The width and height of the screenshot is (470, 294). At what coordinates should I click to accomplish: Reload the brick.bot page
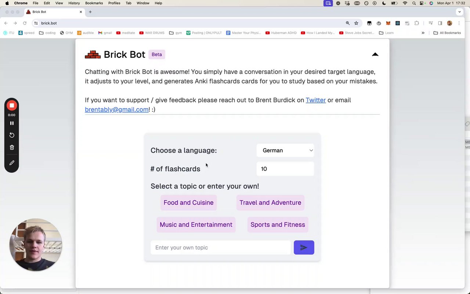click(25, 23)
